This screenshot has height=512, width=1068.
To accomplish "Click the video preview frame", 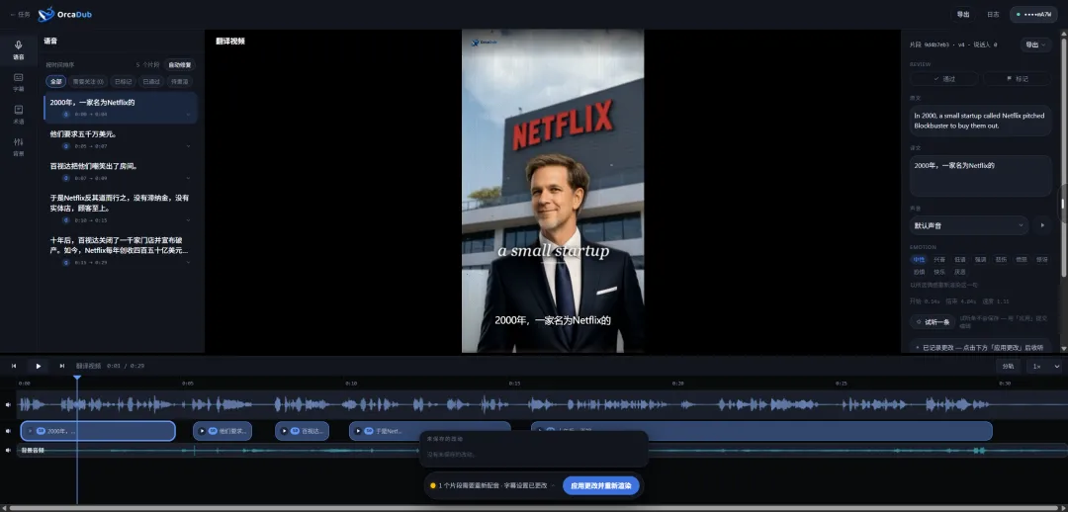I will click(x=553, y=191).
